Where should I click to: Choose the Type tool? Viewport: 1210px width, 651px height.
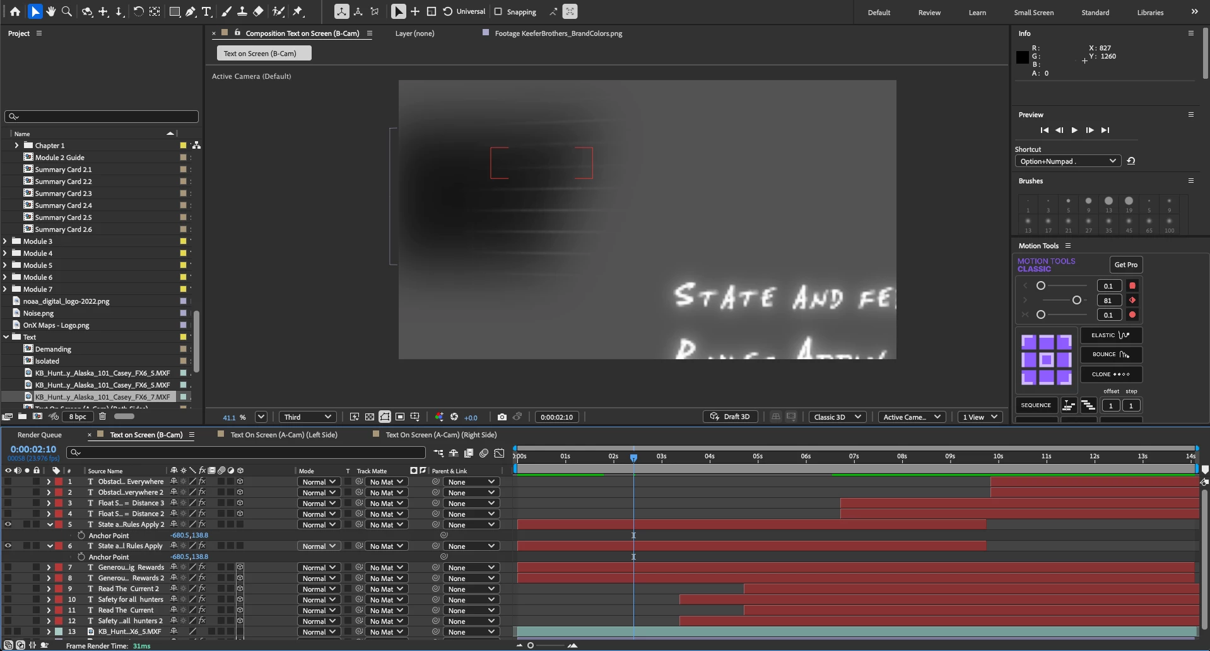(206, 11)
